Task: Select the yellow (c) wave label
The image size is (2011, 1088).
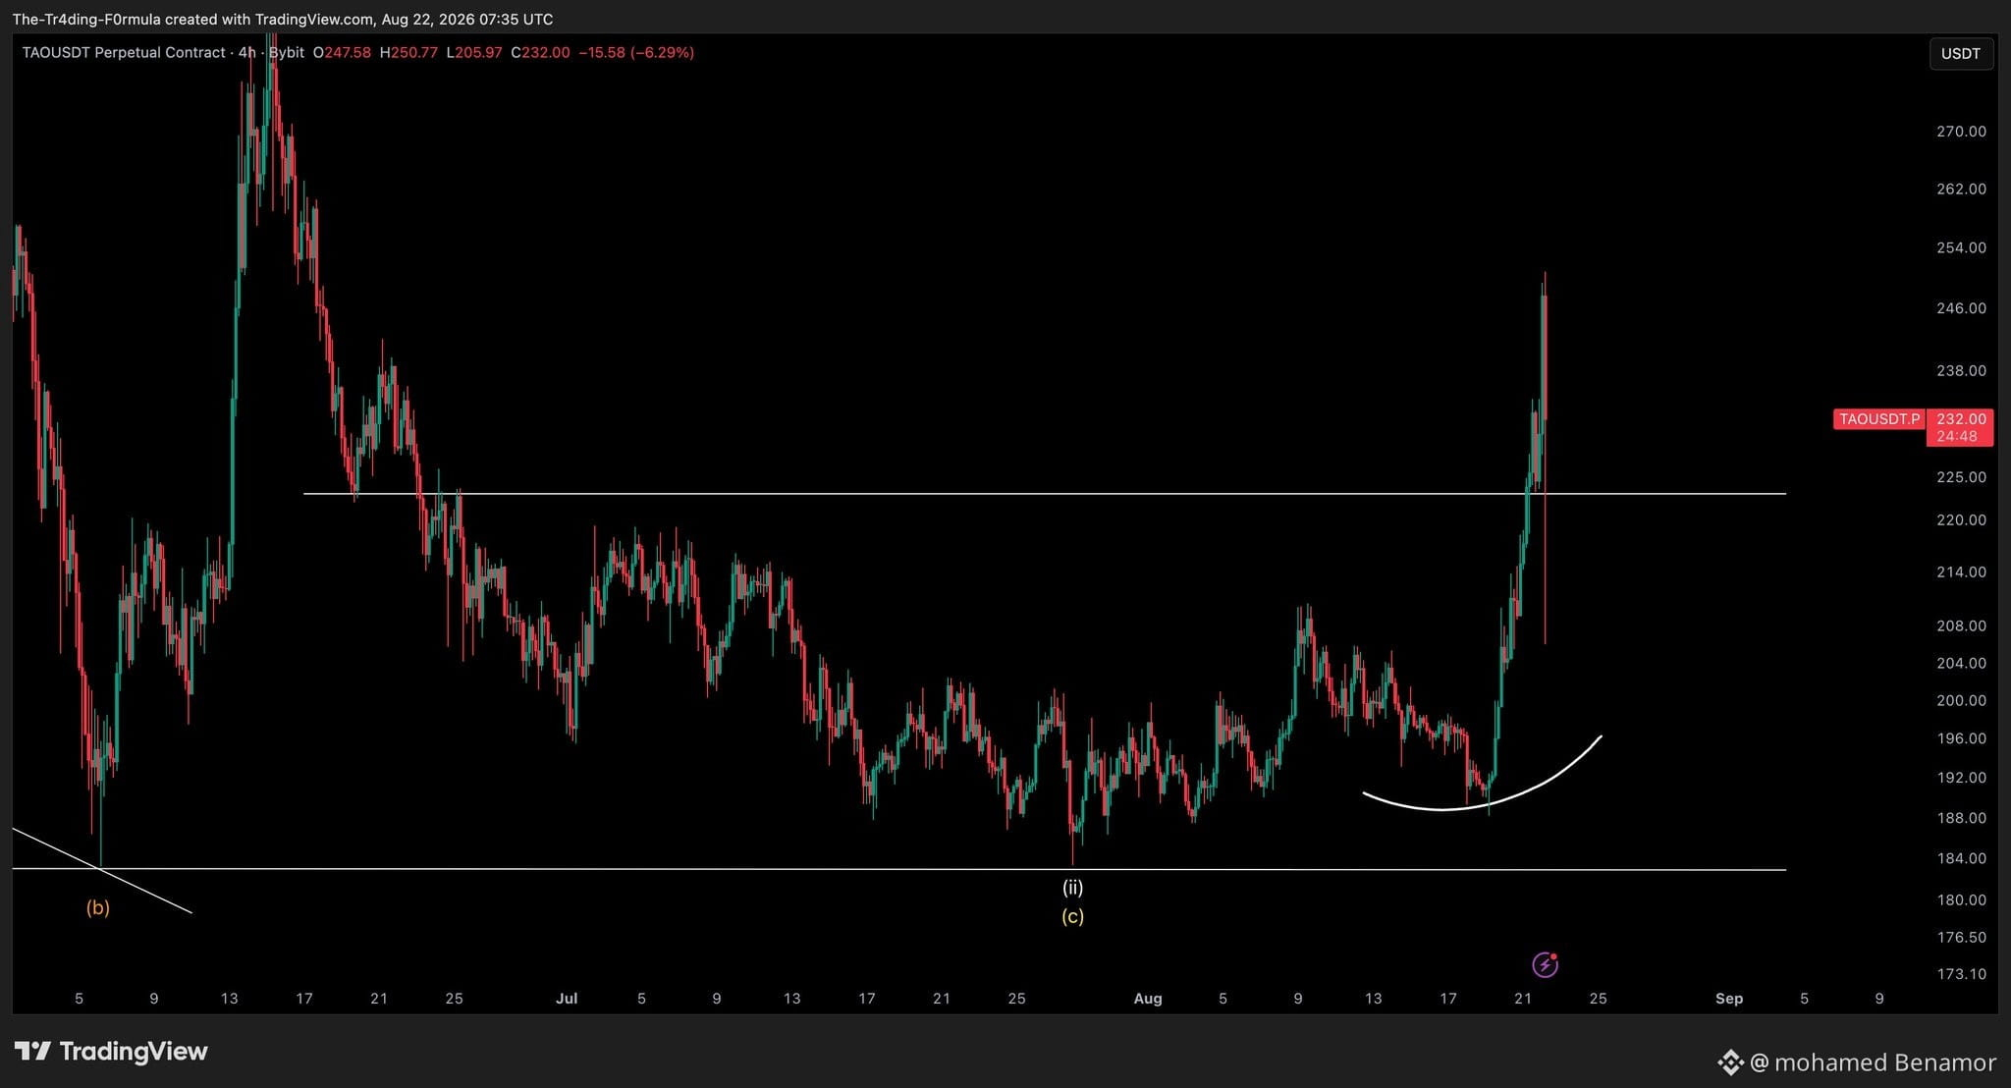Action: pos(1072,916)
